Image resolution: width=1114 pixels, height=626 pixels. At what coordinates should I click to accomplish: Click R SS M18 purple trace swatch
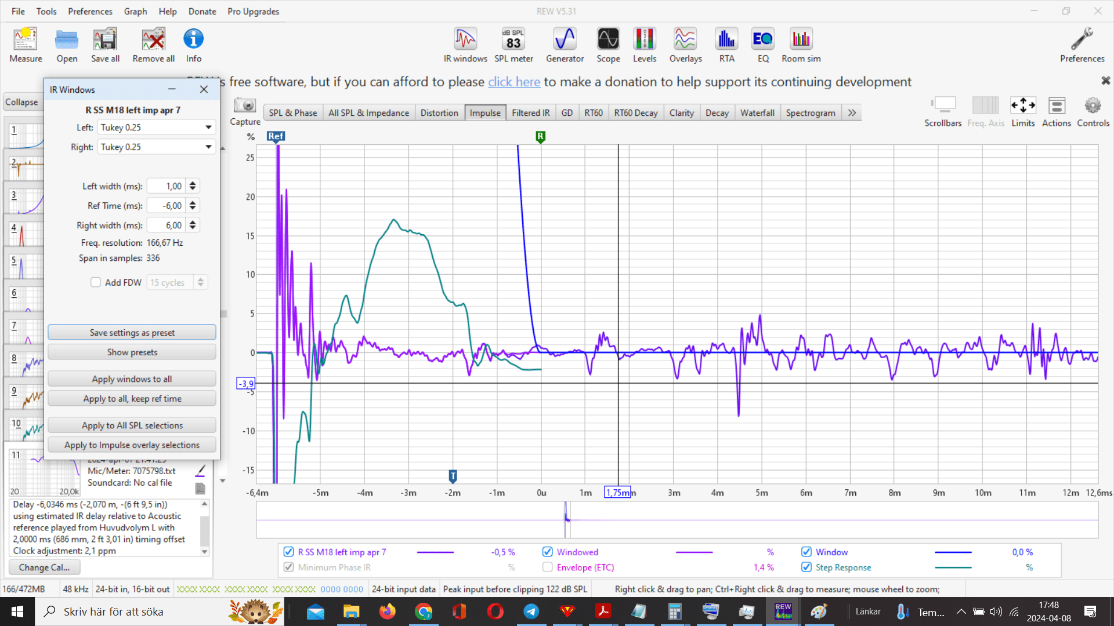point(435,552)
